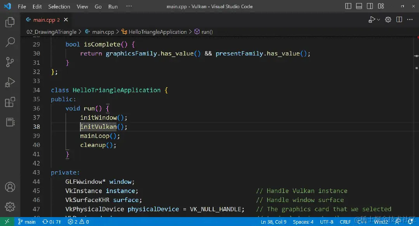
Task: Open the Extensions view
Action: (10, 102)
